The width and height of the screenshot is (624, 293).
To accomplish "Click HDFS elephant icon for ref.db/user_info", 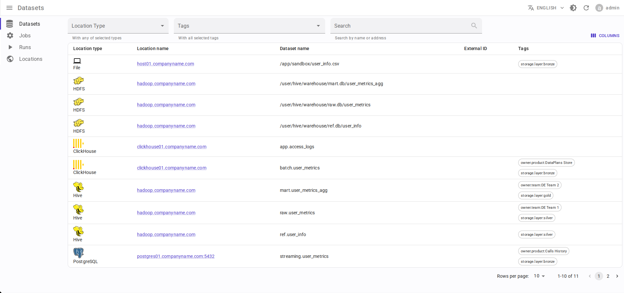I will (78, 123).
